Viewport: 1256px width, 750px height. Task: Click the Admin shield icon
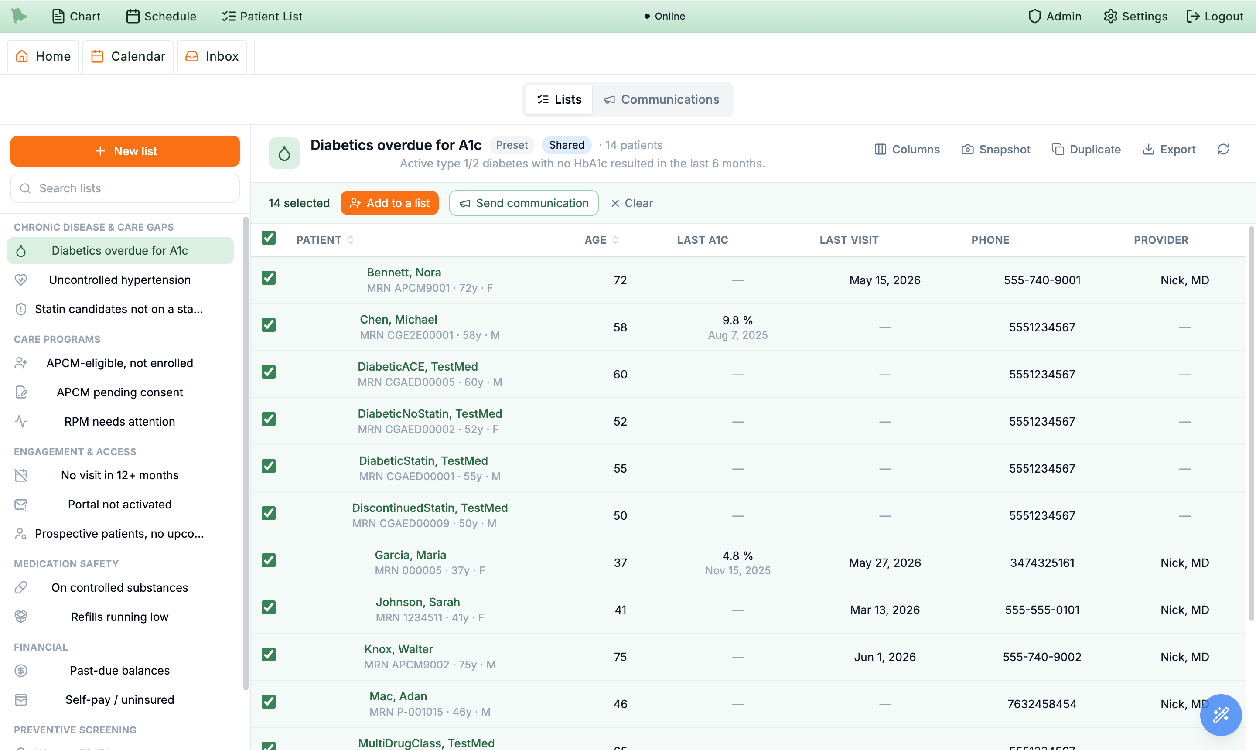(1034, 16)
